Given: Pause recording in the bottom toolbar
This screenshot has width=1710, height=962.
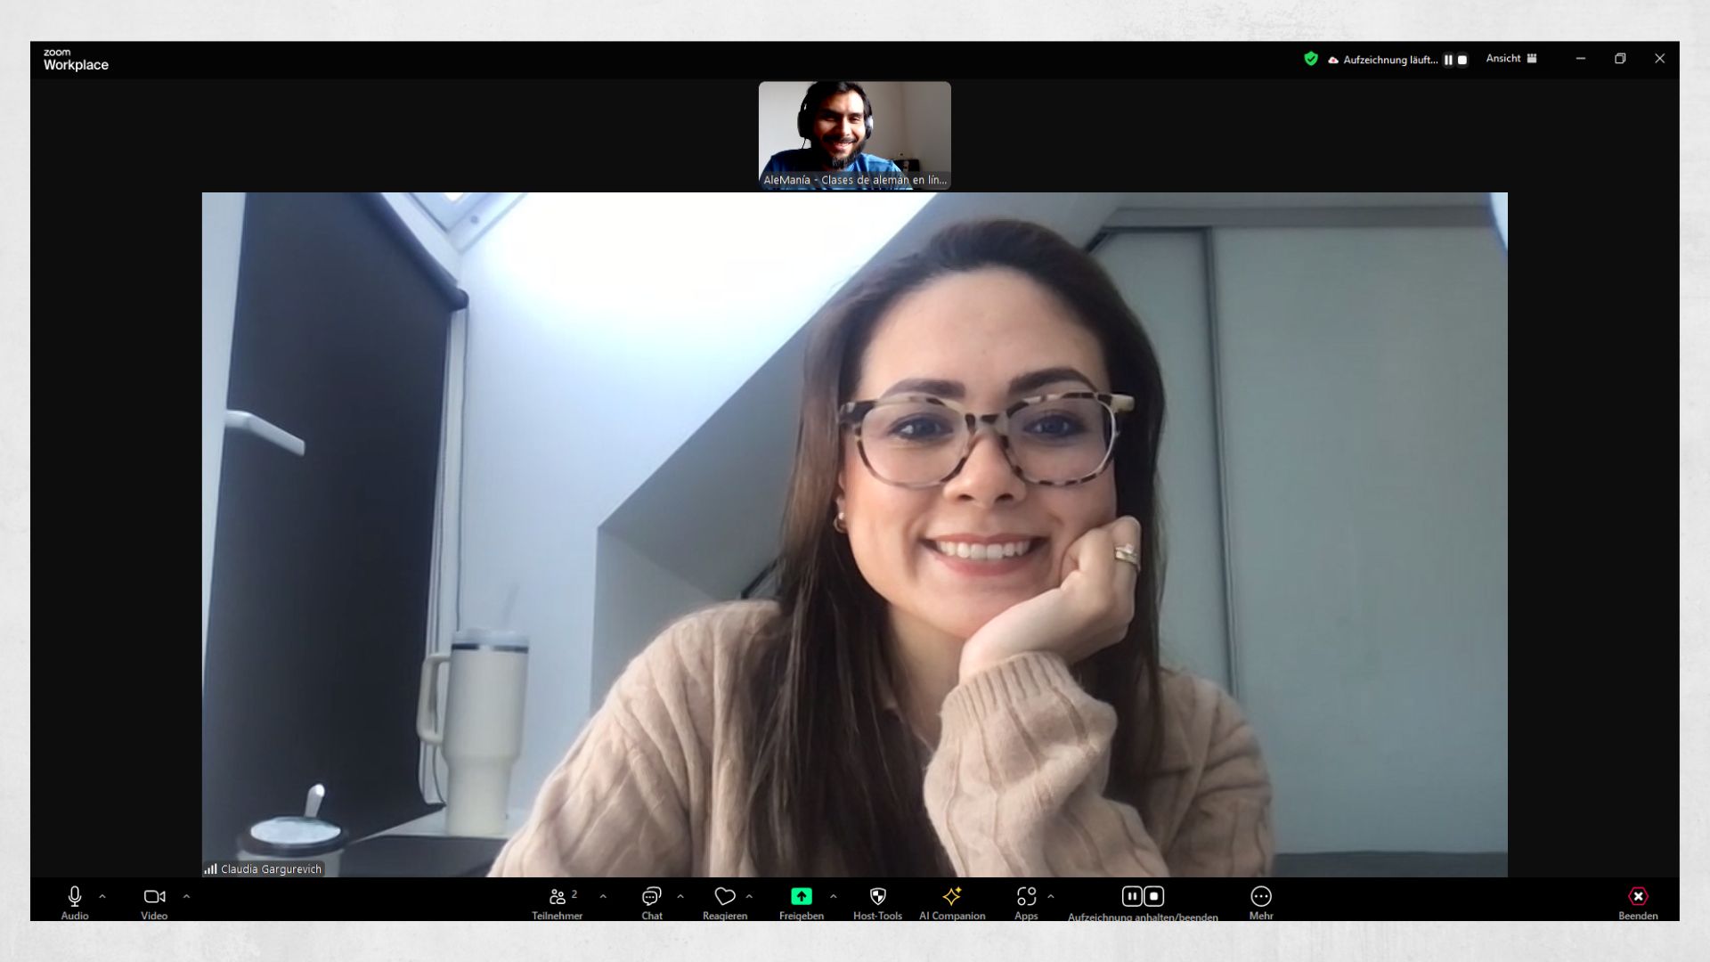Looking at the screenshot, I should point(1131,896).
